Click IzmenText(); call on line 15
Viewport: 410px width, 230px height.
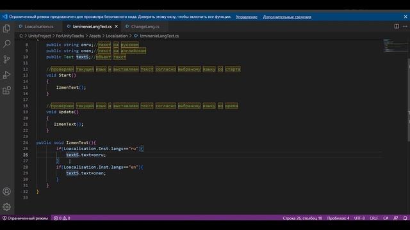coord(71,88)
